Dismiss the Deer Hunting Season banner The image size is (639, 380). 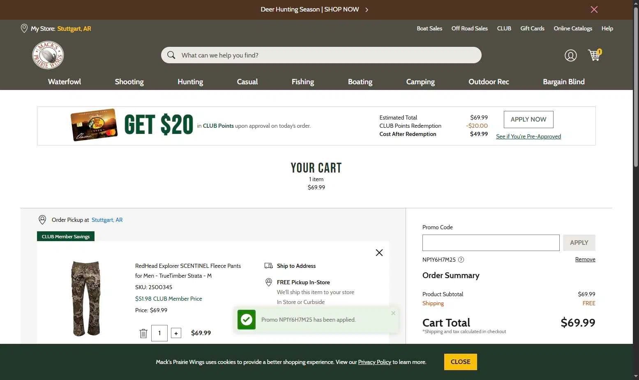tap(594, 9)
